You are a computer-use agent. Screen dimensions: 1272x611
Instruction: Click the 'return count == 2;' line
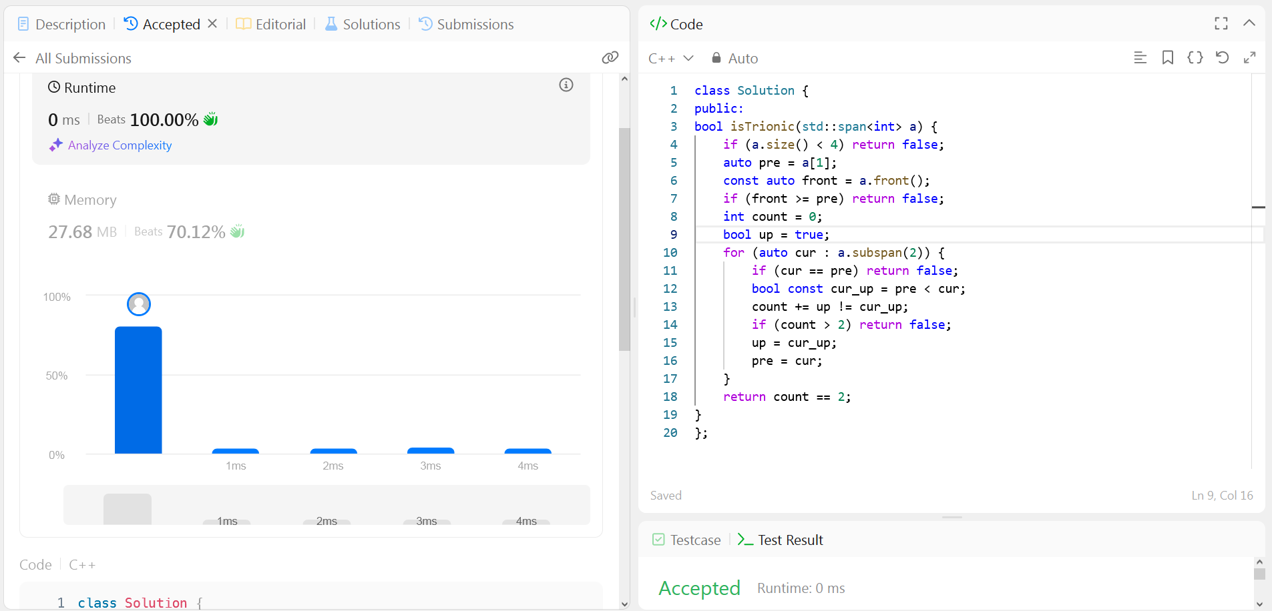787,397
